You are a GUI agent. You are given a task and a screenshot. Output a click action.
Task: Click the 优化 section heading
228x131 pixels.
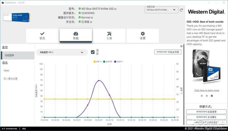[5, 63]
